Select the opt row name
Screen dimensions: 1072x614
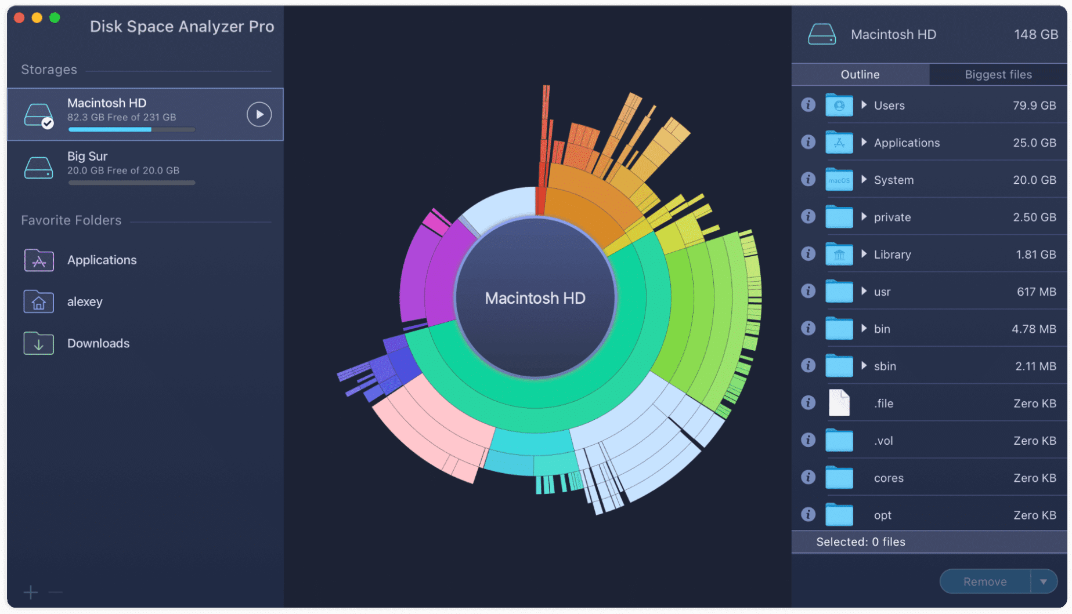[883, 515]
